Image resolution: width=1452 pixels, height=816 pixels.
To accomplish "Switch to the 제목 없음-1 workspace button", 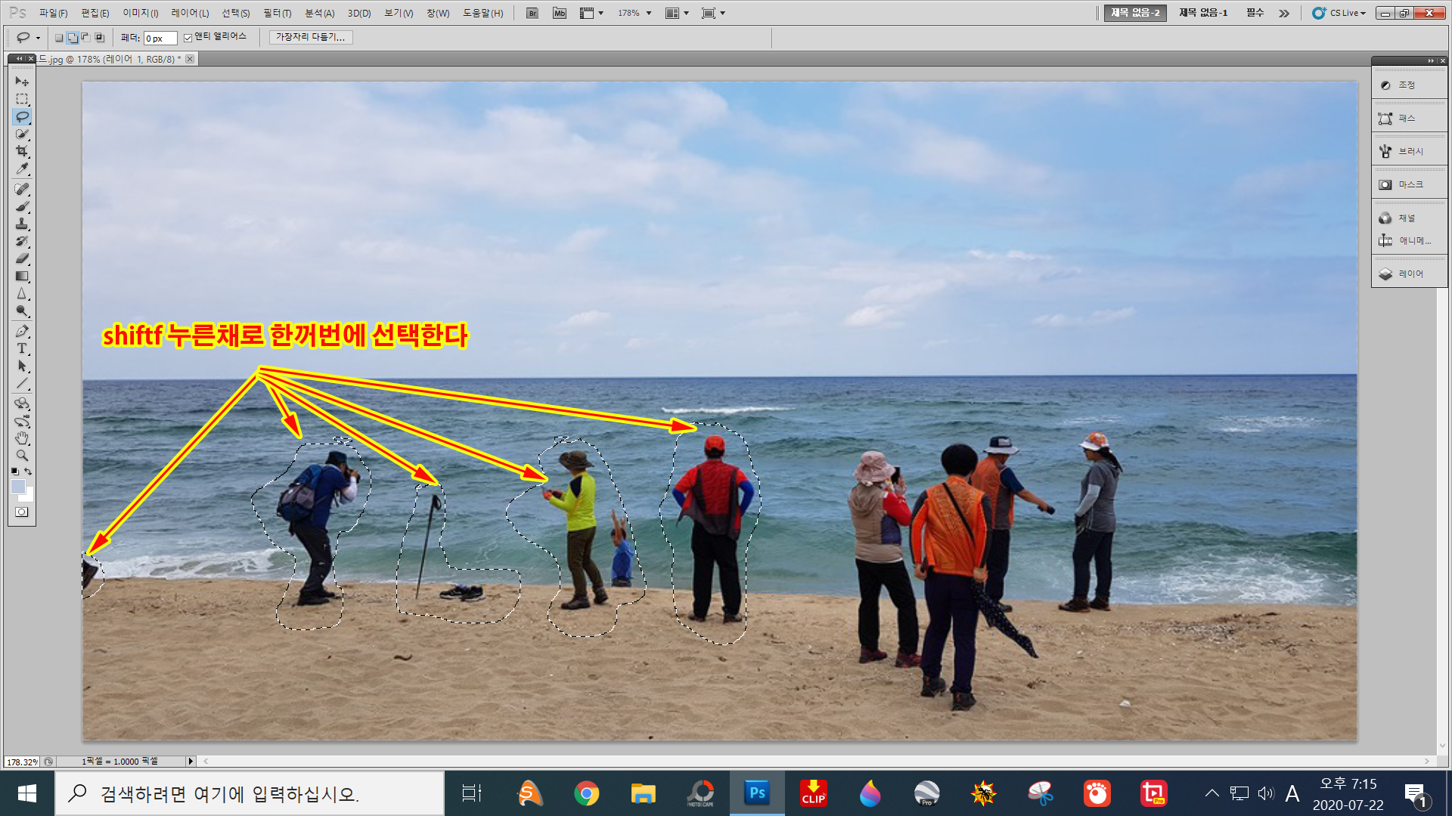I will (x=1202, y=13).
